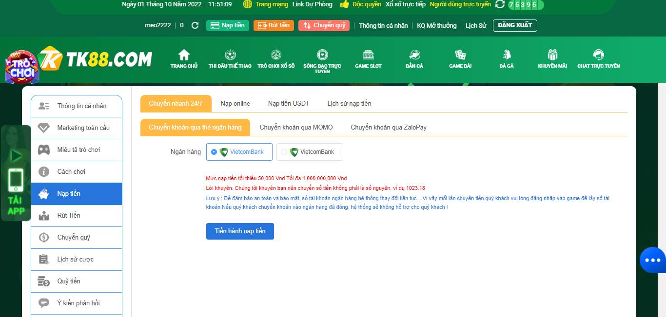Screen dimensions: 666x317
Task: Click Người dùng trực tuyến text
Action: click(x=460, y=4)
